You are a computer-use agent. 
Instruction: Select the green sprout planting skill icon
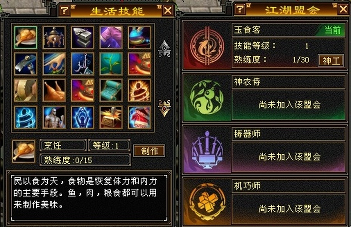pyautogui.click(x=111, y=64)
